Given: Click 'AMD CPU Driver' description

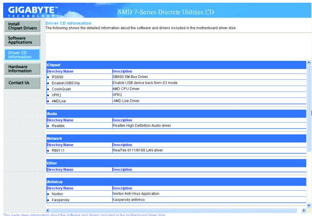Looking at the screenshot, I should pos(126,89).
